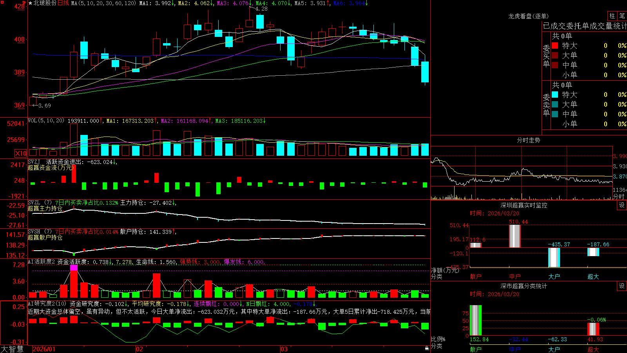The image size is (627, 353).
Task: Click the 03 month marker on timeline
Action: coord(284,349)
